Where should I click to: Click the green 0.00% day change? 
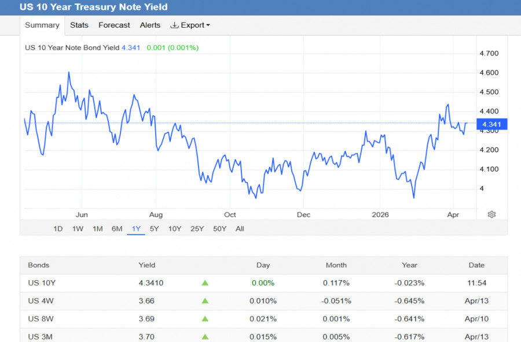(263, 283)
